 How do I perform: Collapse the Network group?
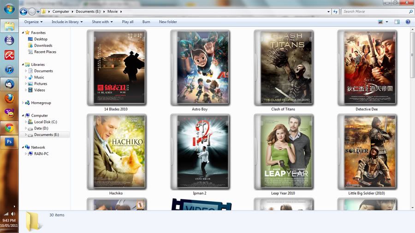23,147
